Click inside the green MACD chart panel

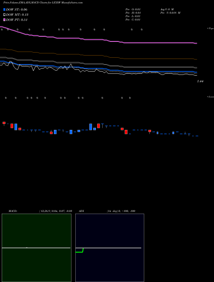point(36,248)
